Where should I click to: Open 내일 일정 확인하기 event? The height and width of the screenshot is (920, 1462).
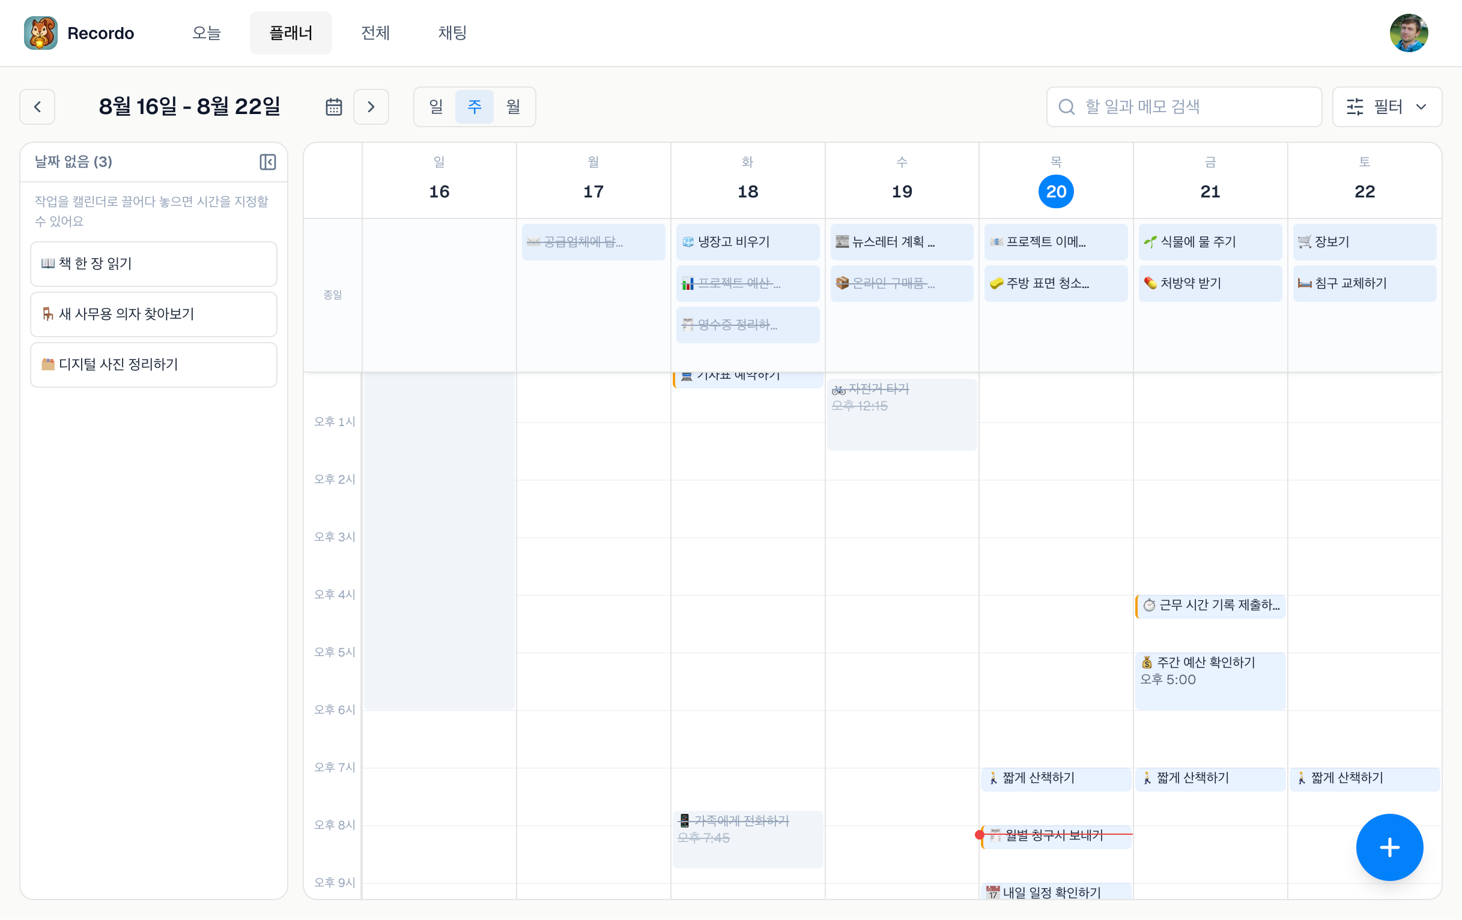[1056, 892]
